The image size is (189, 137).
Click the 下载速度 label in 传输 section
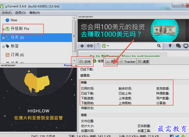point(88,98)
